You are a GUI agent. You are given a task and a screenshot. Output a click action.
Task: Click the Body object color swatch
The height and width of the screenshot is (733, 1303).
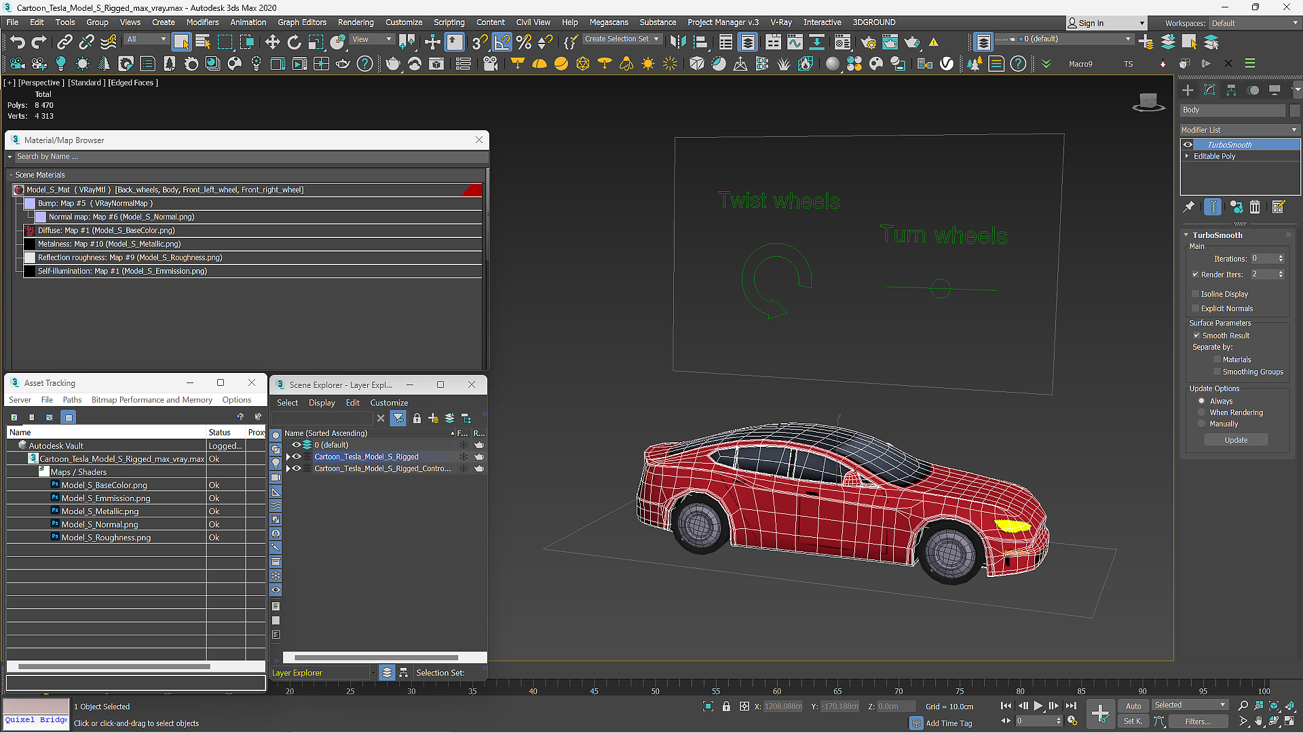(x=1295, y=110)
